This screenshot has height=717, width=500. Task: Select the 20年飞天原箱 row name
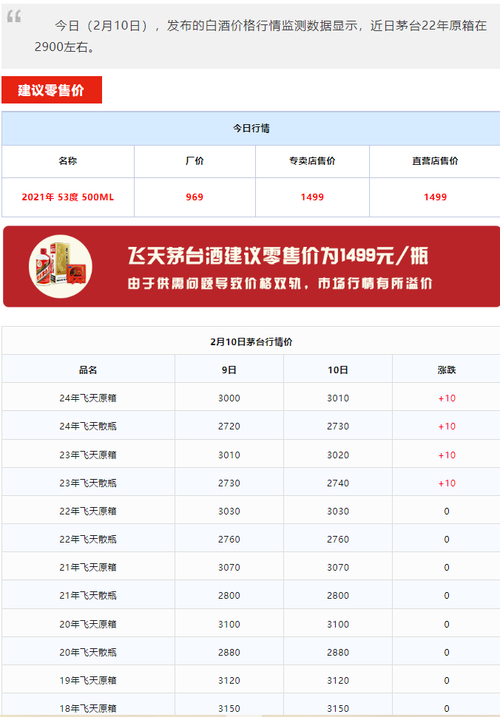click(88, 624)
